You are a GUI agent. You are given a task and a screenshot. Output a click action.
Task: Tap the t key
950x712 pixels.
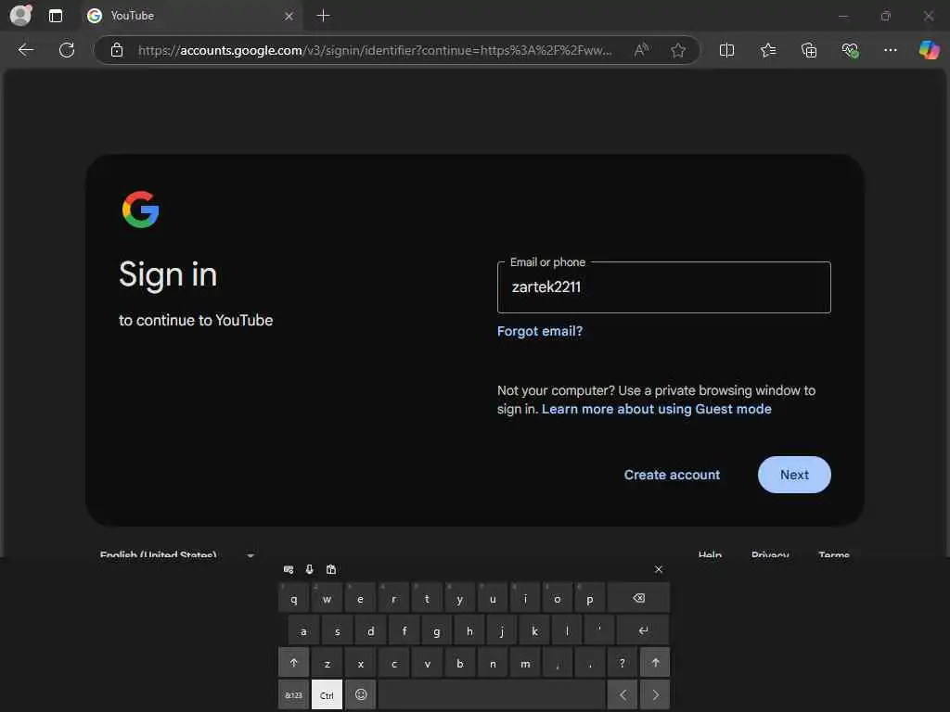pyautogui.click(x=427, y=598)
